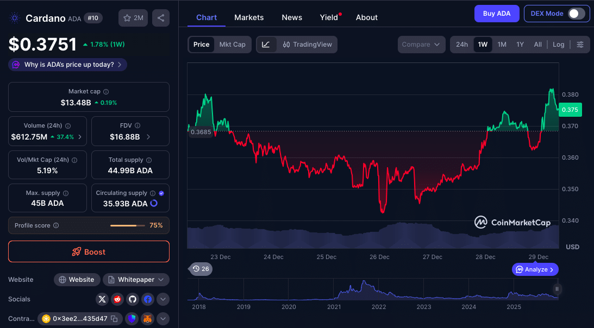Open Cardano GitHub social link
594x328 pixels.
point(133,299)
